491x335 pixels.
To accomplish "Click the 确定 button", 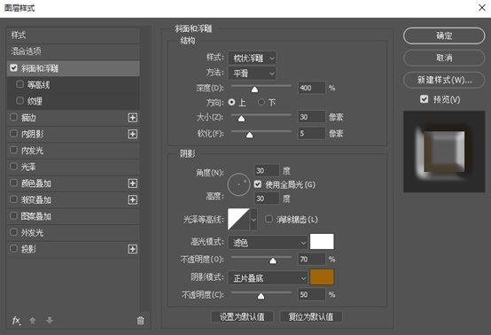I will pyautogui.click(x=444, y=35).
